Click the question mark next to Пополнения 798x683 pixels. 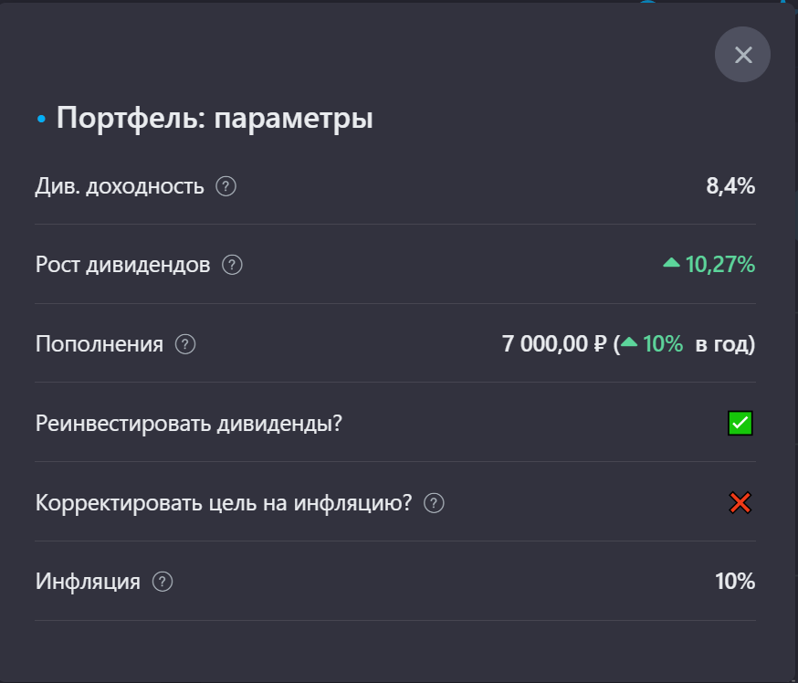click(185, 344)
